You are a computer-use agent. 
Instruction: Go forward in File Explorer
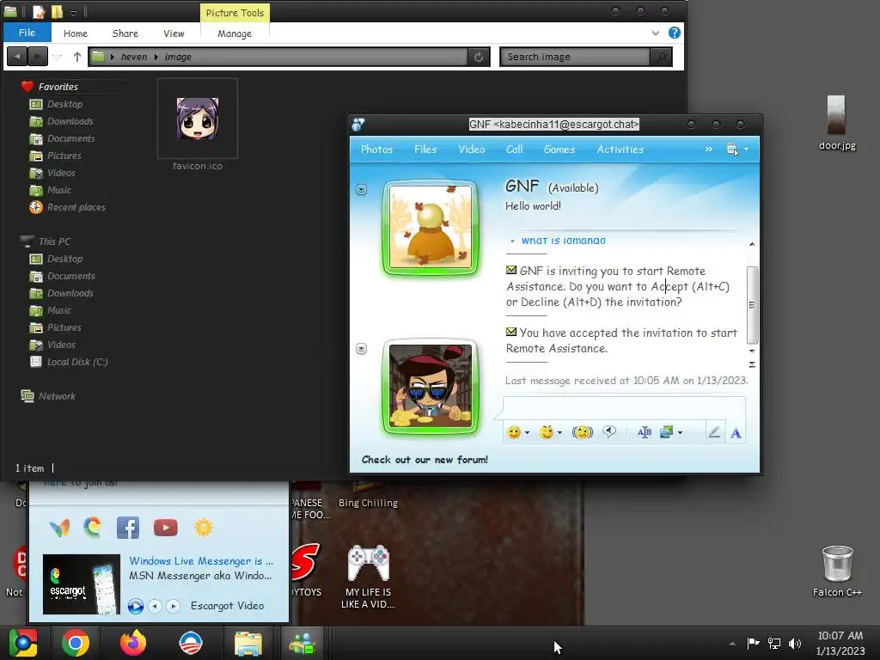click(x=38, y=57)
